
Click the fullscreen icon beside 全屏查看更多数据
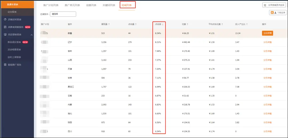point(265,5)
